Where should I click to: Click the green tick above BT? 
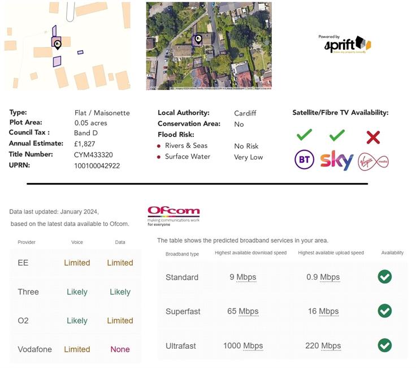[304, 135]
